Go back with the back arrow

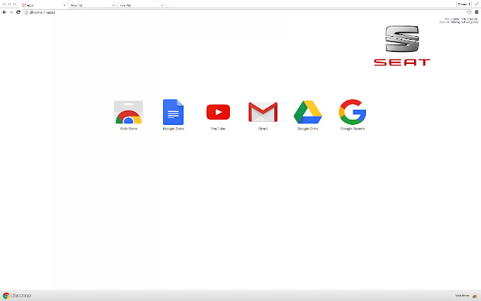5,12
